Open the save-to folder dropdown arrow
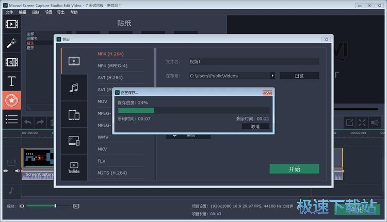 tap(272, 76)
